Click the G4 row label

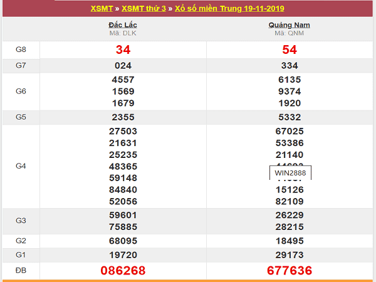click(x=21, y=166)
